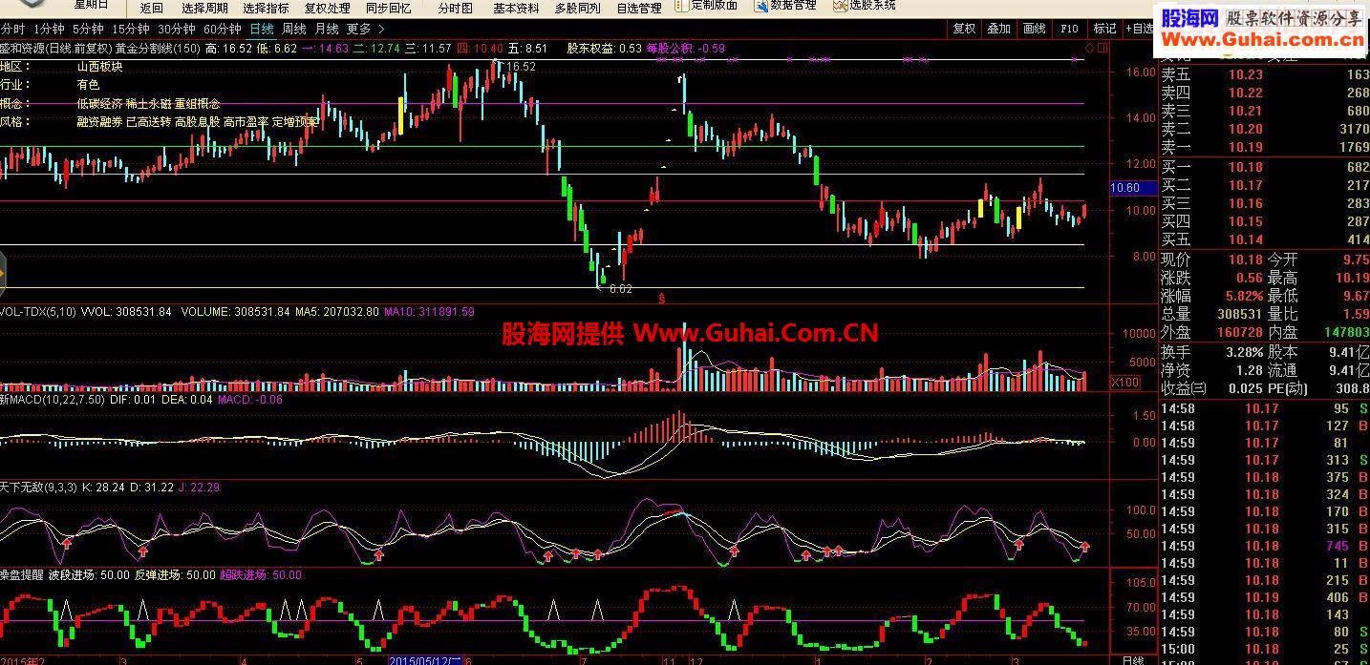The height and width of the screenshot is (665, 1370).
Task: Click the left-edge panel handle icon
Action: point(3,272)
